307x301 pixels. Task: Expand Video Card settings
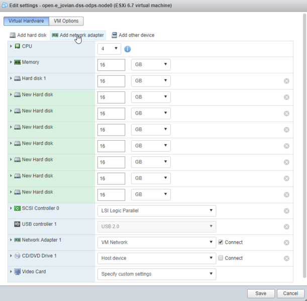11,272
